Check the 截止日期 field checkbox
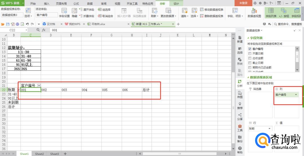This screenshot has height=156, width=304. (x=250, y=63)
